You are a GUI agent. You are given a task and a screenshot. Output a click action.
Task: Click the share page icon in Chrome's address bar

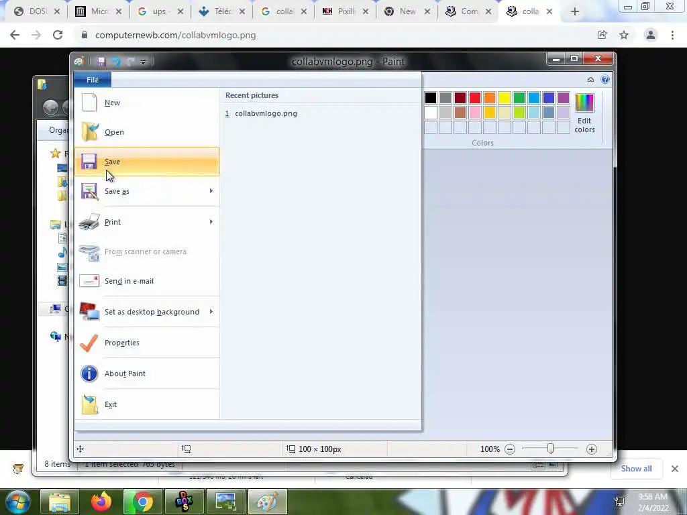pyautogui.click(x=602, y=35)
